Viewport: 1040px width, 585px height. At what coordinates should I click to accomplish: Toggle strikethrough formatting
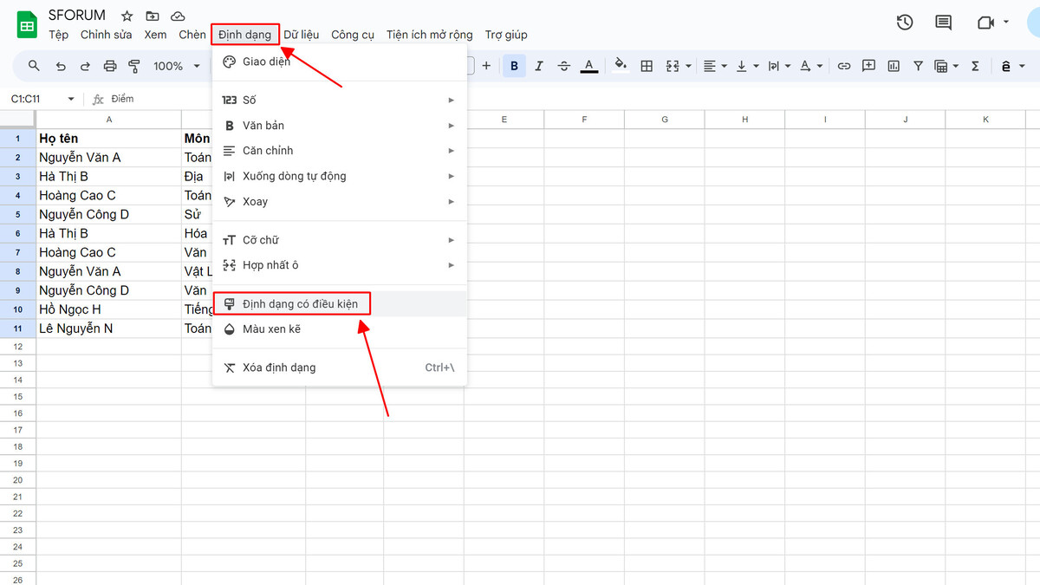(564, 66)
